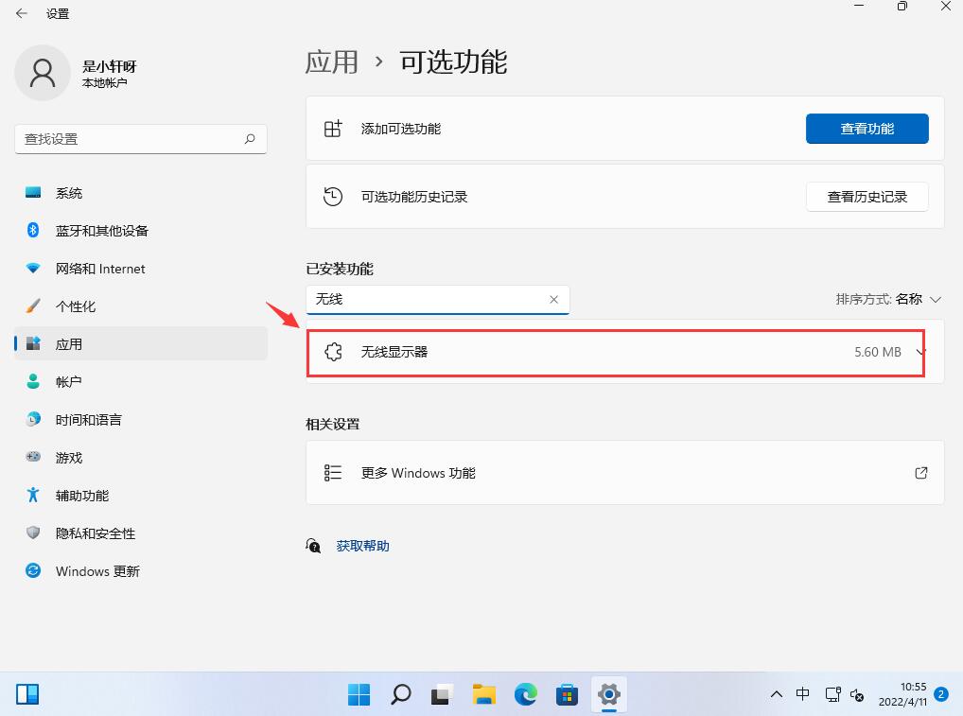The width and height of the screenshot is (963, 716).
Task: Open Microsoft Store from the taskbar
Action: click(x=567, y=693)
